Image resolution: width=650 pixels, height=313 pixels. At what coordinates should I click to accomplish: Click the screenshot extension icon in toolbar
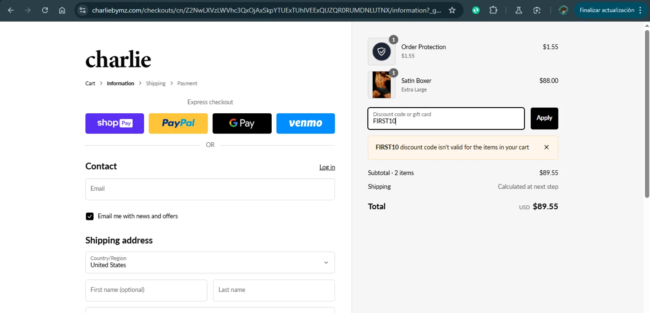pos(537,10)
